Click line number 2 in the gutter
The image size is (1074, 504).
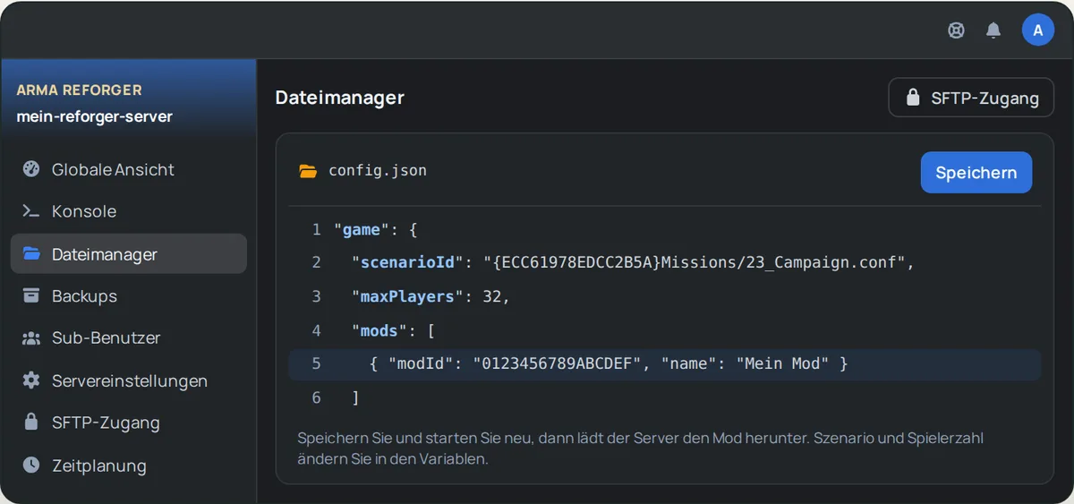(x=316, y=263)
